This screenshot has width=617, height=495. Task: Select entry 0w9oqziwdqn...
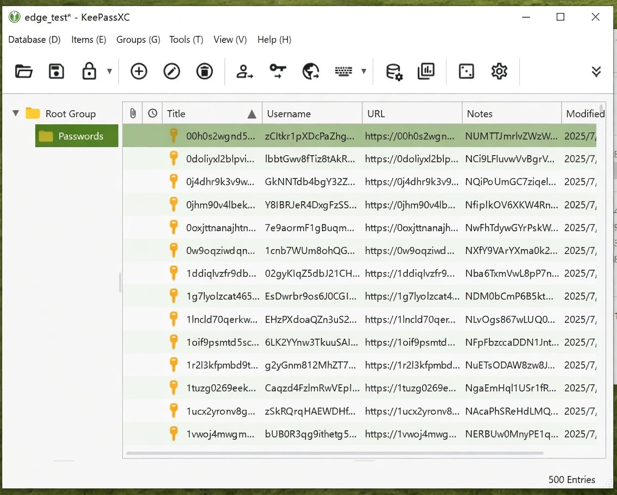click(x=359, y=250)
